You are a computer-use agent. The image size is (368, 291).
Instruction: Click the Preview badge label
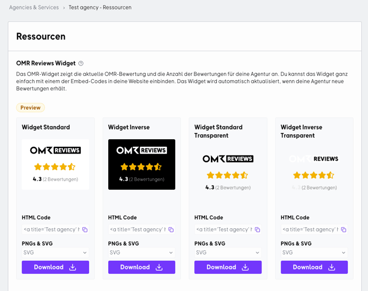click(30, 108)
